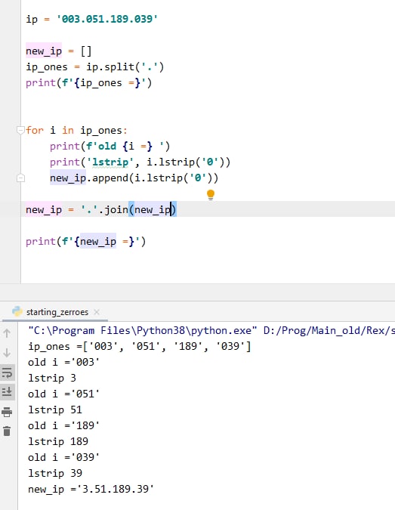Click the 'lstrip 189' output line

[x=58, y=441]
